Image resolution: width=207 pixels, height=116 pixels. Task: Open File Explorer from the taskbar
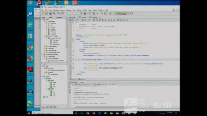point(111,113)
